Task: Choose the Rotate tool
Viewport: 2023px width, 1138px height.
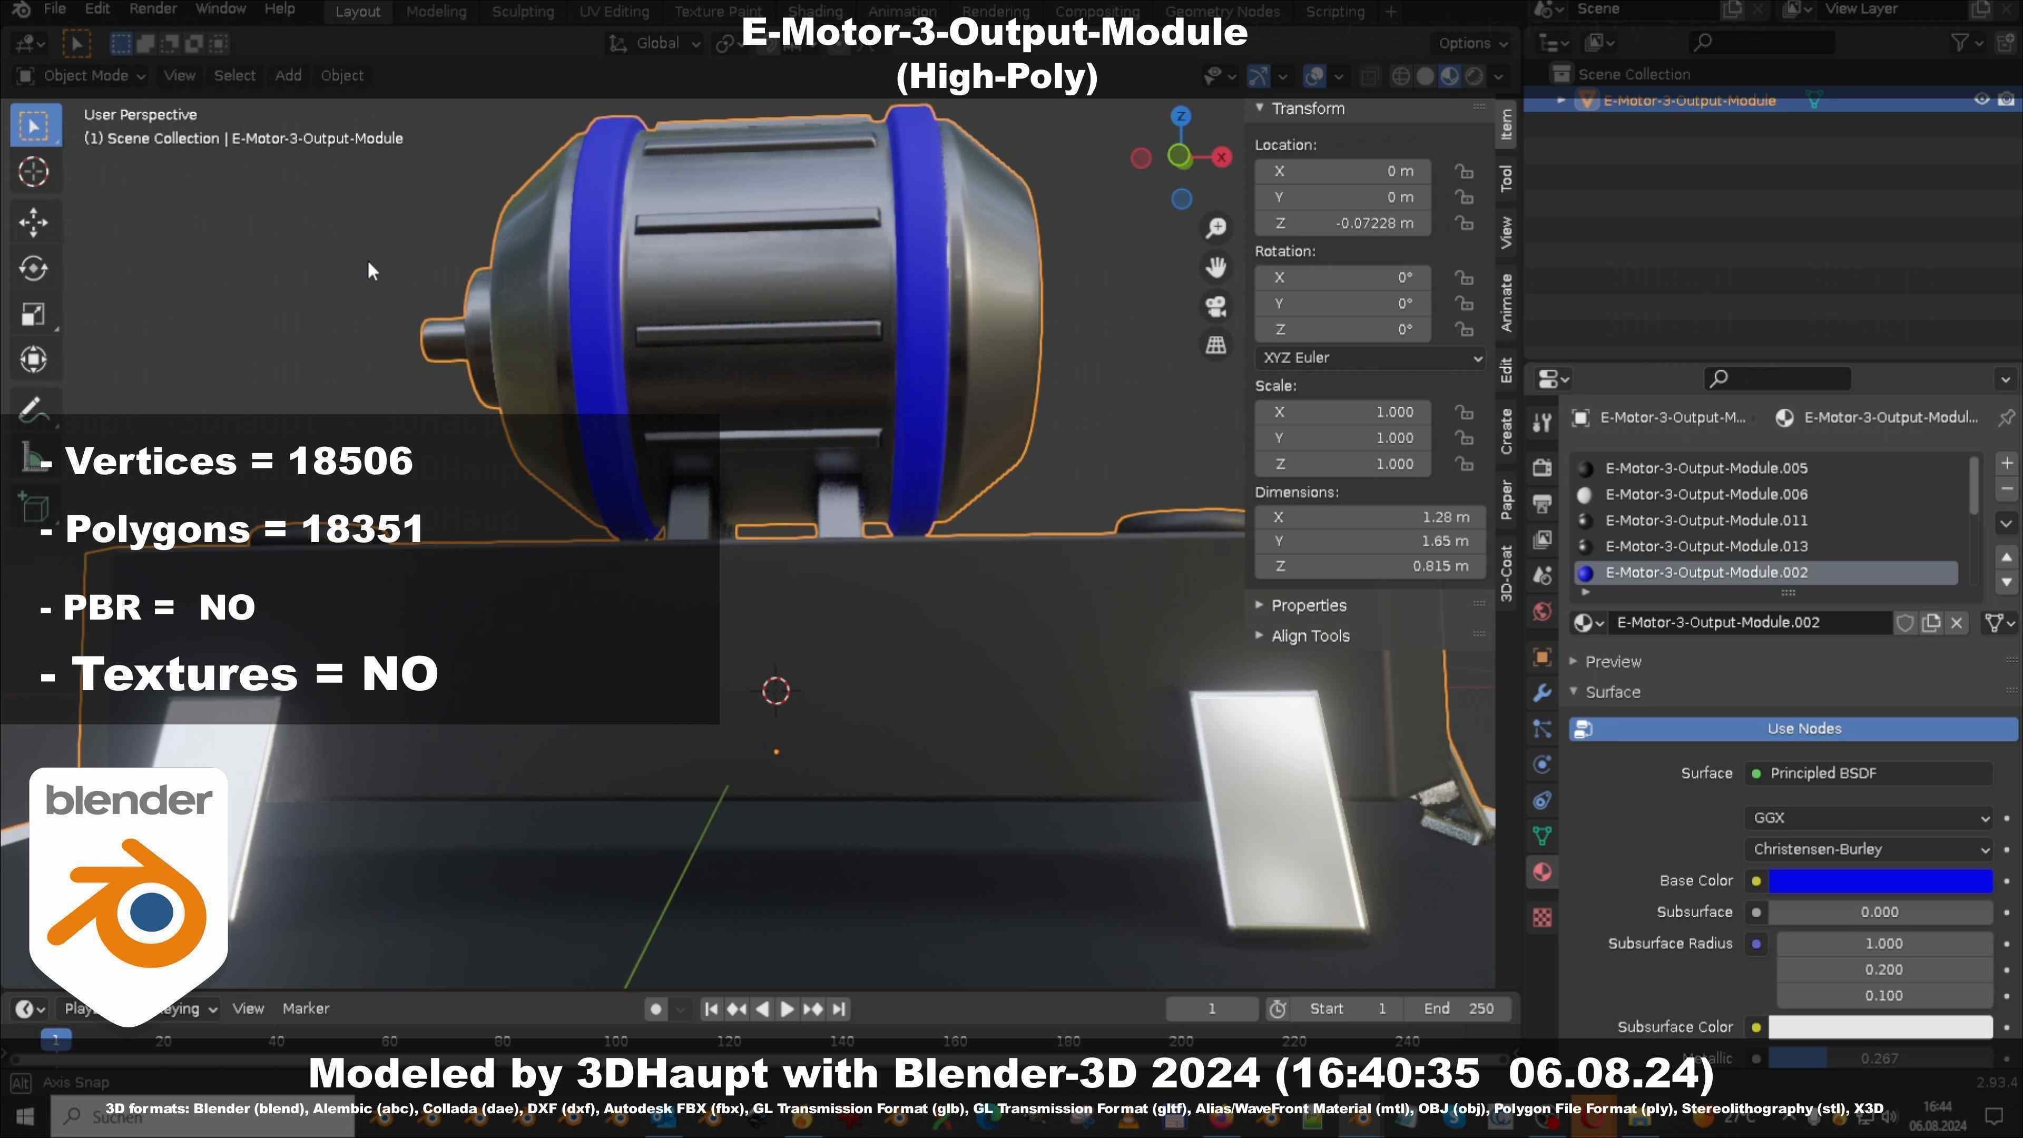Action: [33, 269]
